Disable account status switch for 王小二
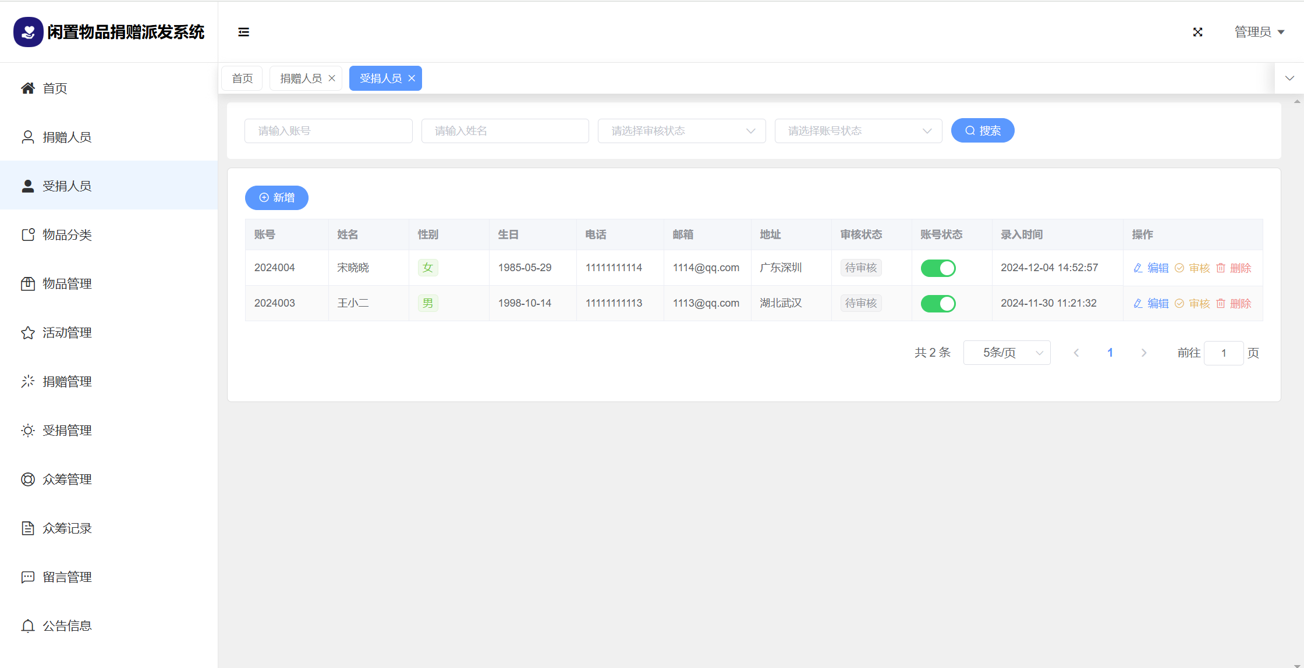Image resolution: width=1304 pixels, height=668 pixels. [x=938, y=304]
